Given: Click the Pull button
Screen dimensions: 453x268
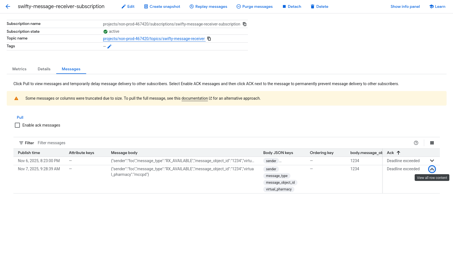Looking at the screenshot, I should pos(20,117).
